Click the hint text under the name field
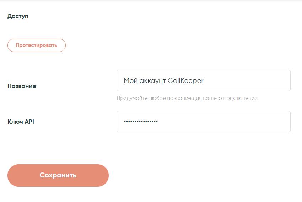302x202 pixels. [187, 98]
